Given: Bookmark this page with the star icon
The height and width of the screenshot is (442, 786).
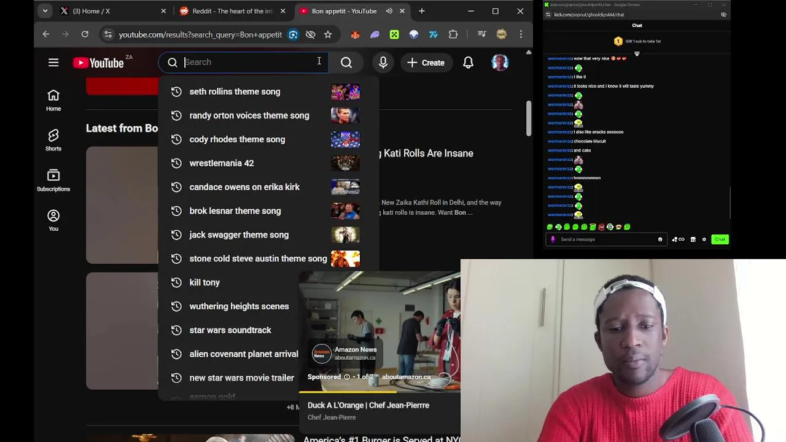Looking at the screenshot, I should (x=328, y=34).
